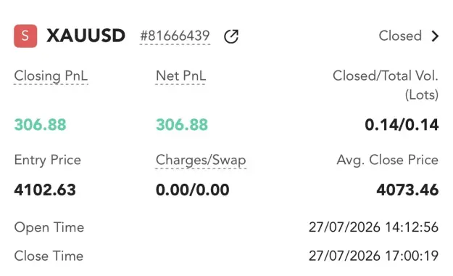This screenshot has width=453, height=276.
Task: Click the Open Time timestamp 14:12:56
Action: [x=373, y=227]
